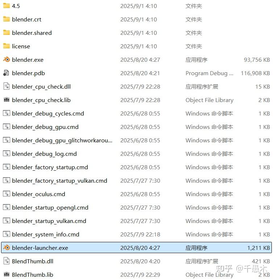This screenshot has height=280, width=274.
Task: Click the 1,211 KB size of blender-launcher.exe
Action: [258, 248]
